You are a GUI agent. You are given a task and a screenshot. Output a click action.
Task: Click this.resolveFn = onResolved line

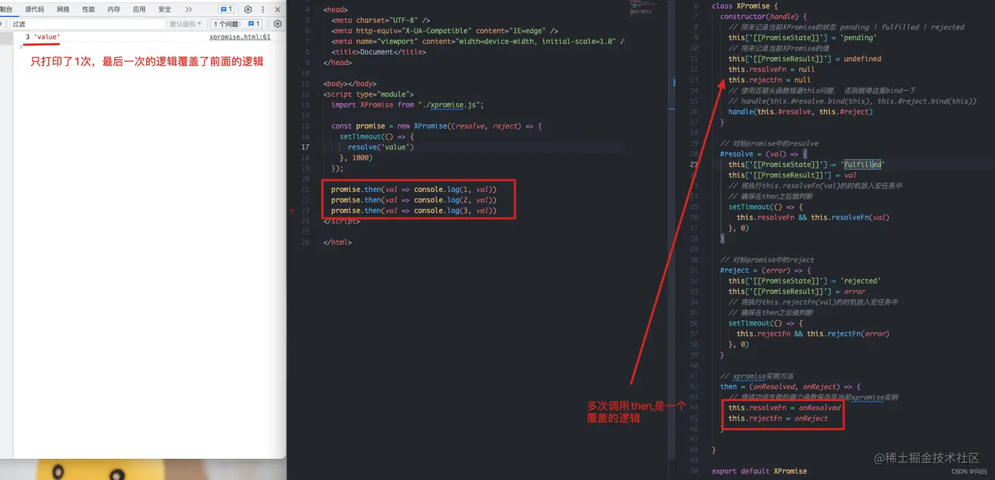point(784,408)
